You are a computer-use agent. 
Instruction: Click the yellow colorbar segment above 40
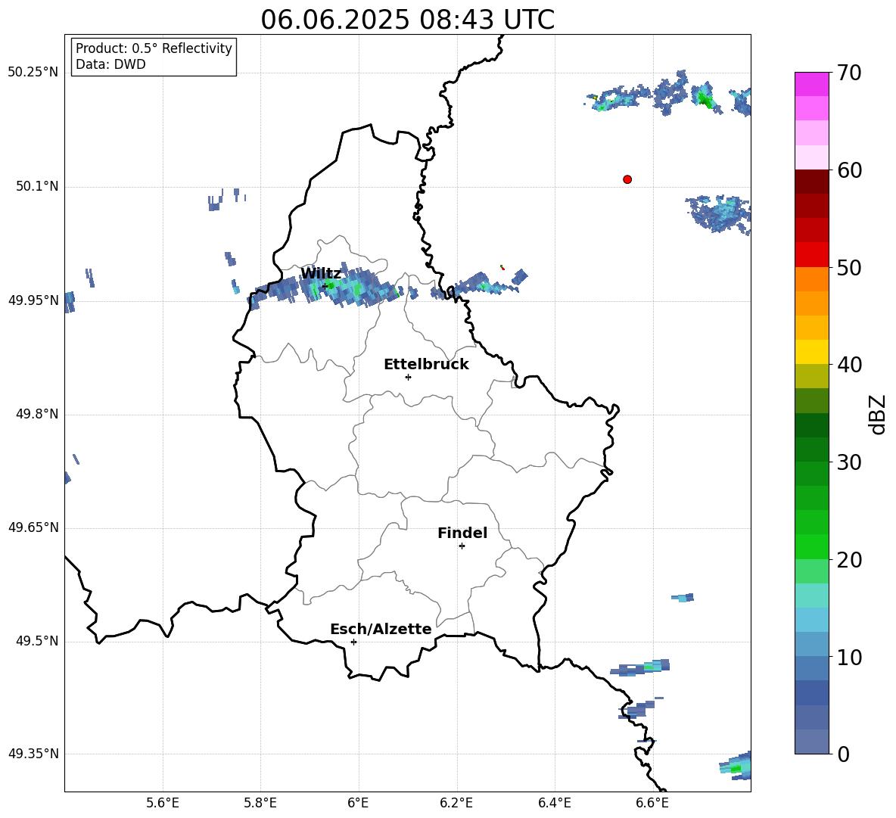(x=811, y=352)
